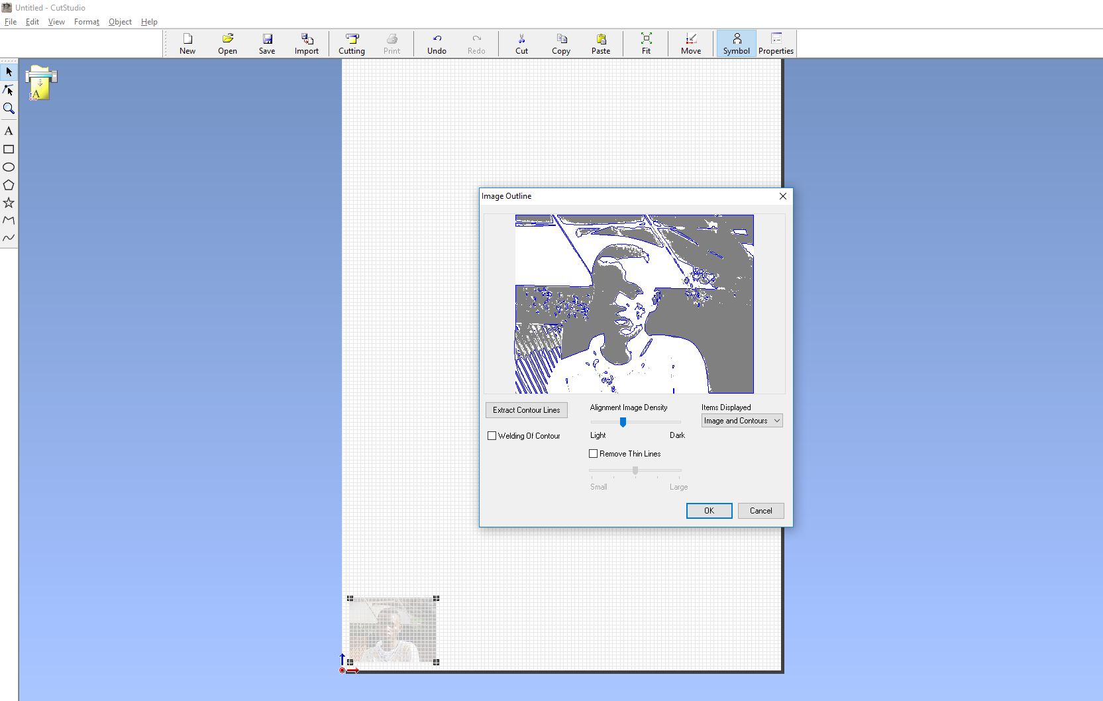Image resolution: width=1103 pixels, height=701 pixels.
Task: Choose the magnifier zoom tool
Action: click(x=9, y=108)
